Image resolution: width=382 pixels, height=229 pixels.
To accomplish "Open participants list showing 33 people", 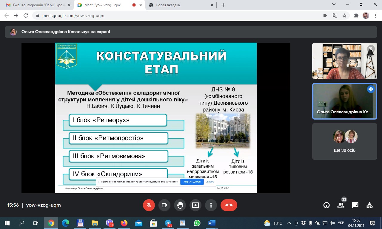I will pos(341,205).
